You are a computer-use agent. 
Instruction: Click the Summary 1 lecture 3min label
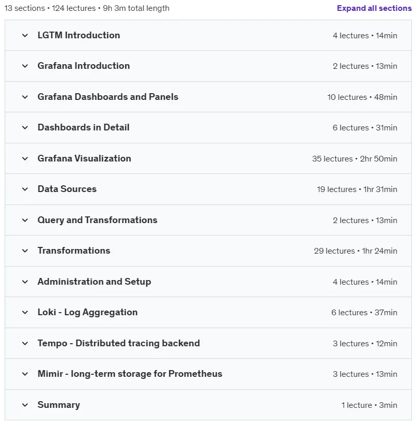click(x=369, y=405)
